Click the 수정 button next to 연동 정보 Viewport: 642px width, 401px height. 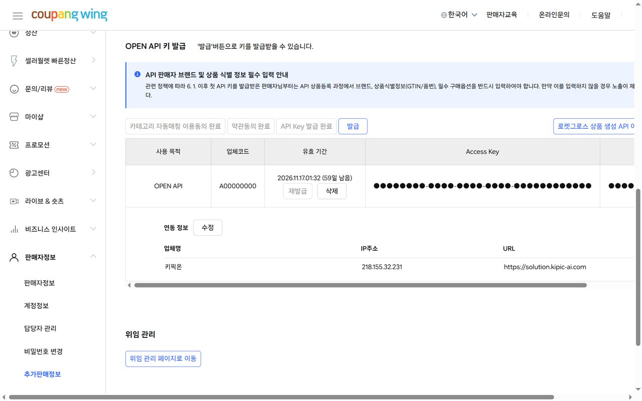(208, 228)
